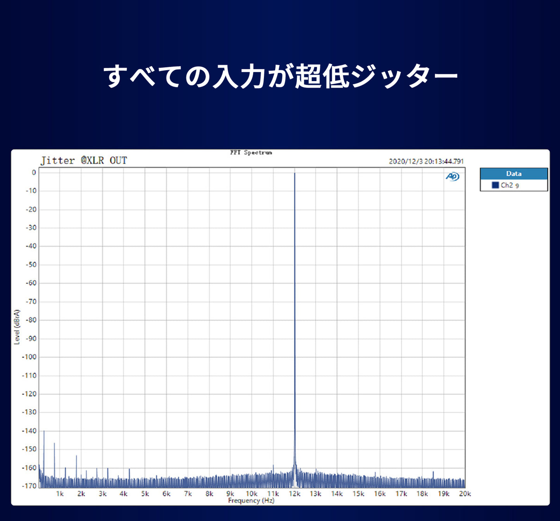Screen dimensions: 560x521
Task: Select the Data legend header
Action: coord(513,174)
